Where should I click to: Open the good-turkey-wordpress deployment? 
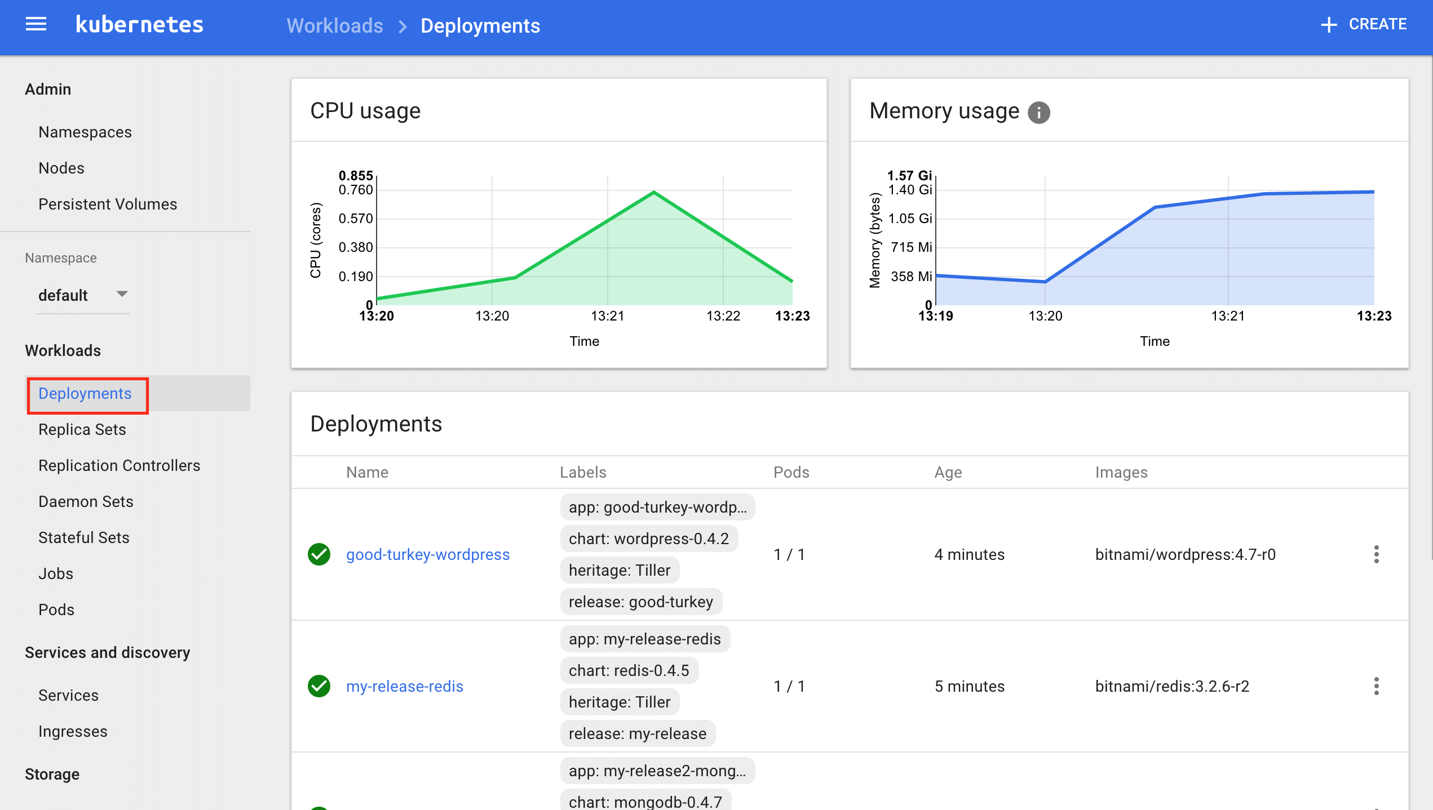[428, 554]
